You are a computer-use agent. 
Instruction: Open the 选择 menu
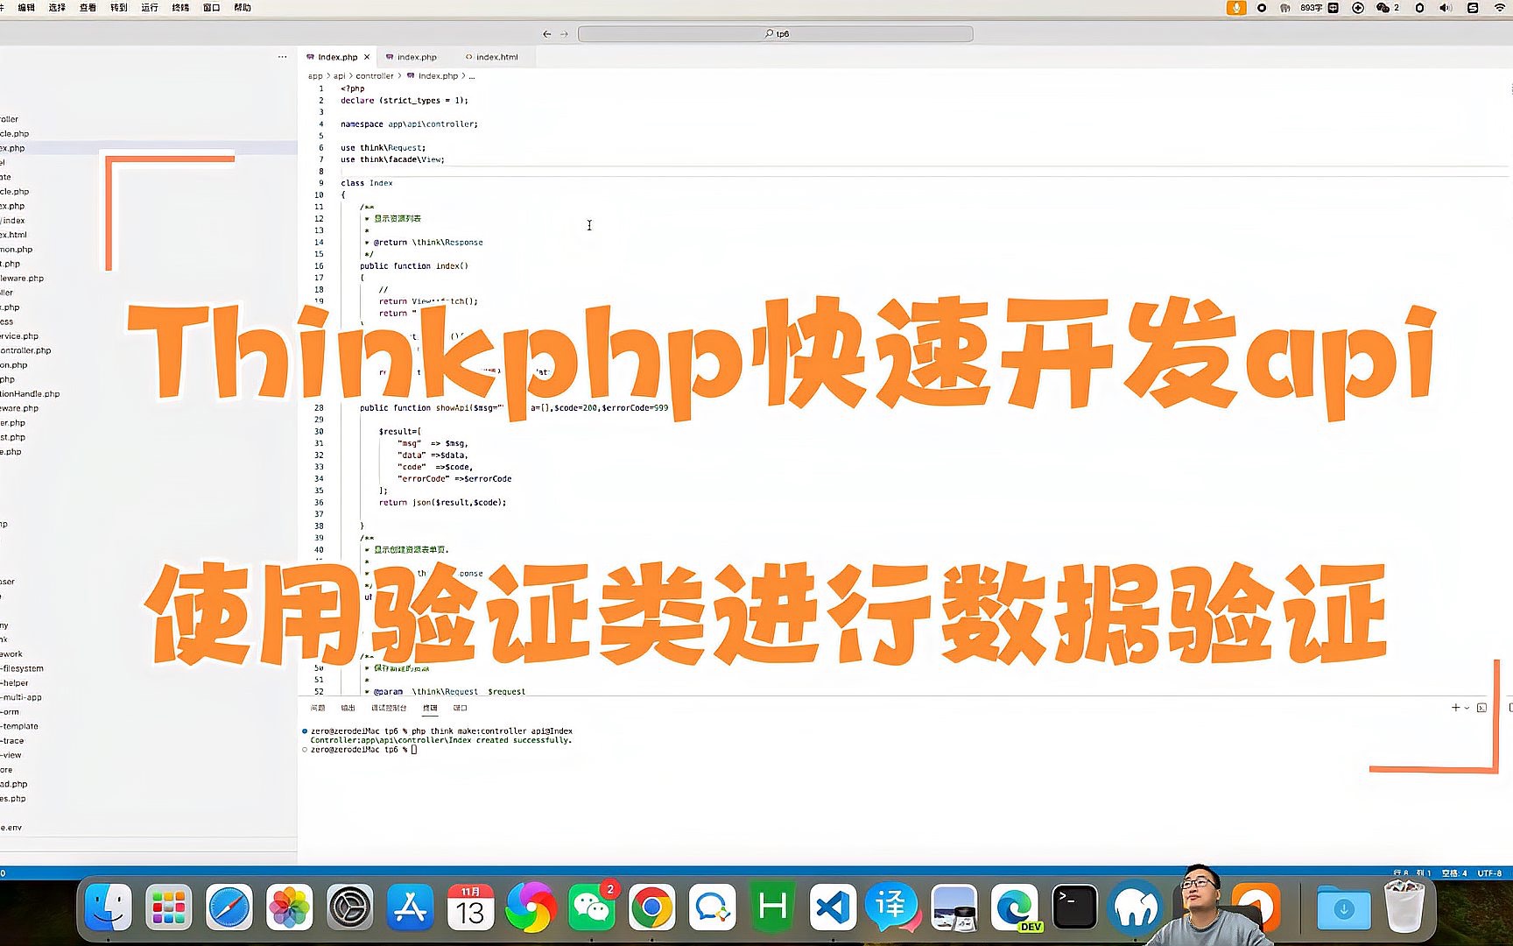click(x=57, y=8)
